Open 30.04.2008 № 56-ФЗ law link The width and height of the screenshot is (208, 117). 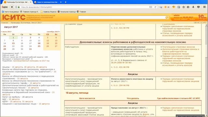point(121,62)
